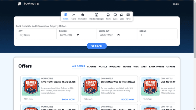Viewport: 196px width, 110px height.
Task: Open Nearby Getaways image in first card
Action: pos(31,86)
